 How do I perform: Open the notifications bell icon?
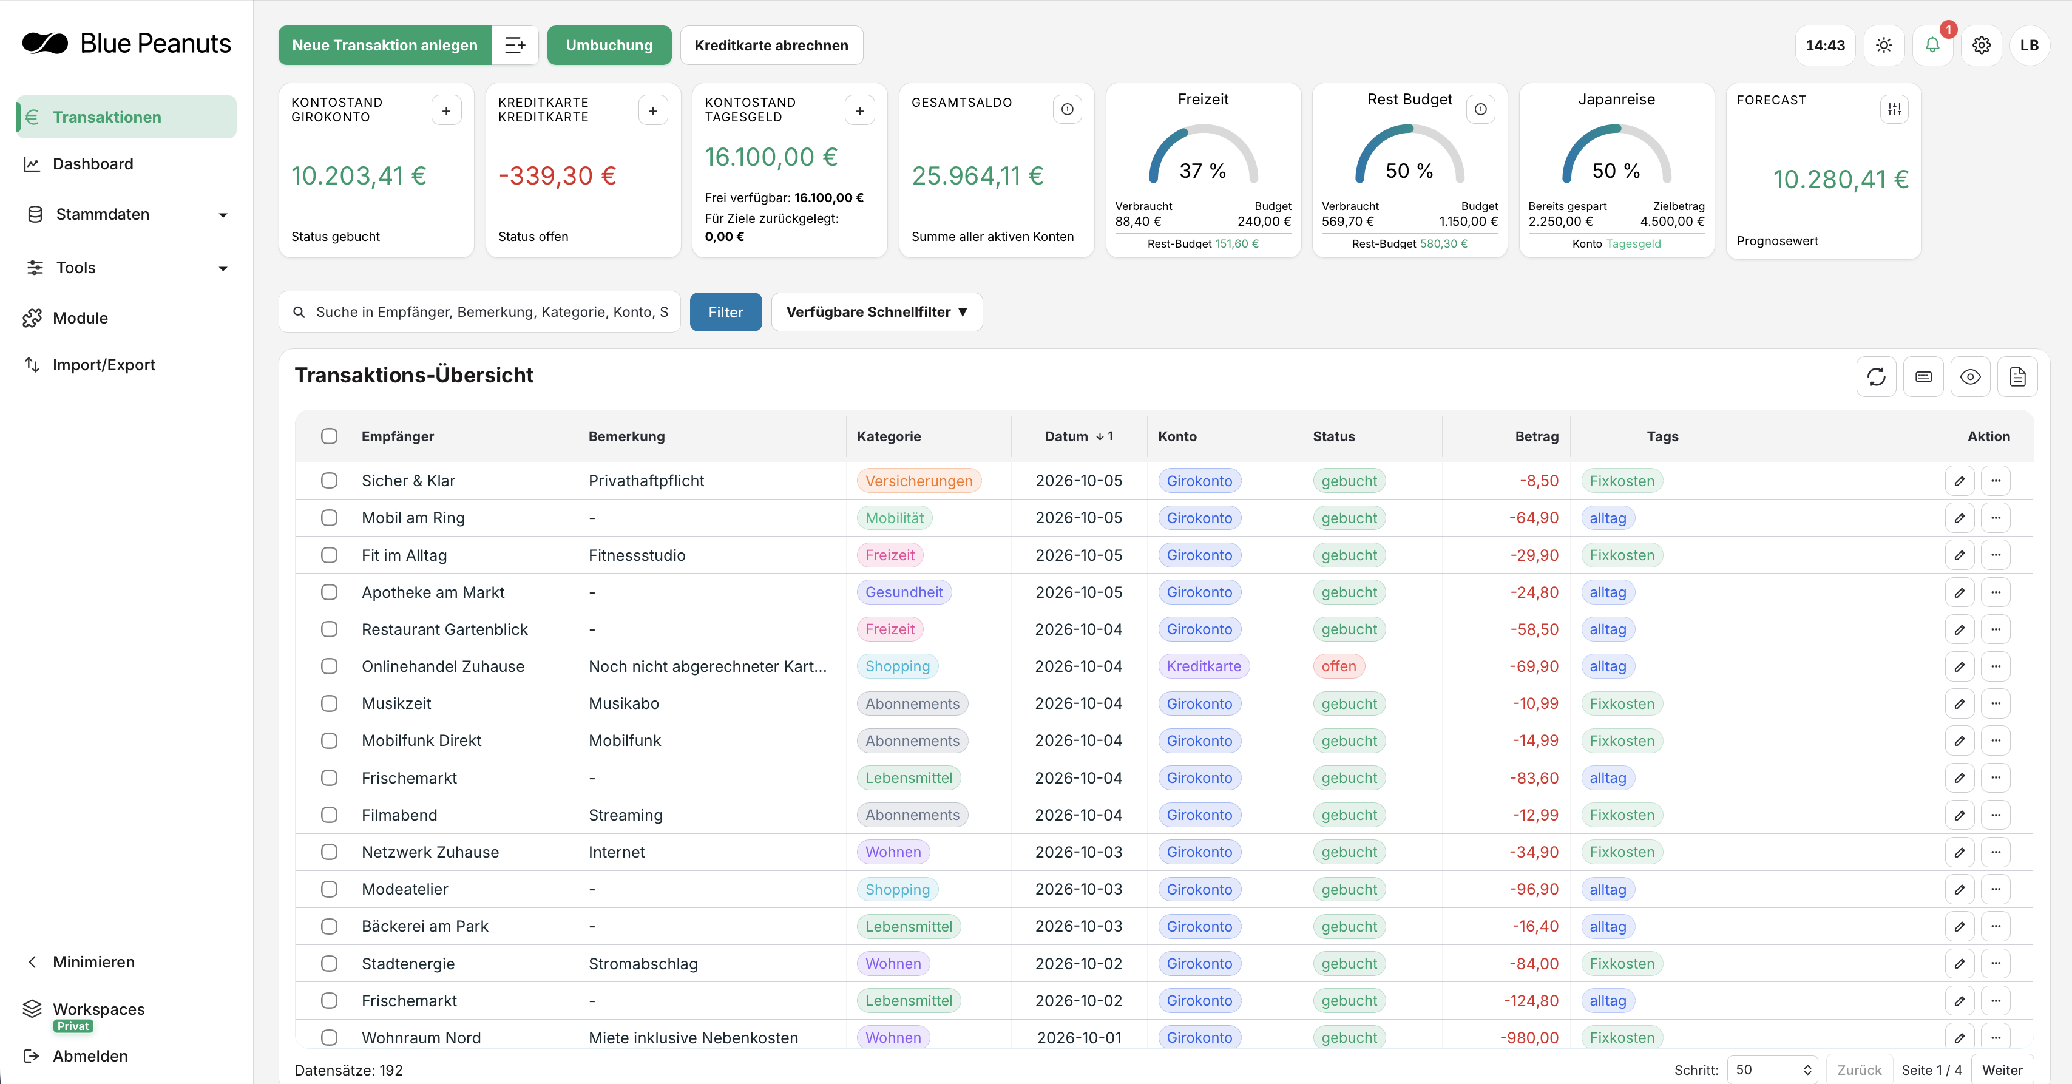click(x=1932, y=45)
